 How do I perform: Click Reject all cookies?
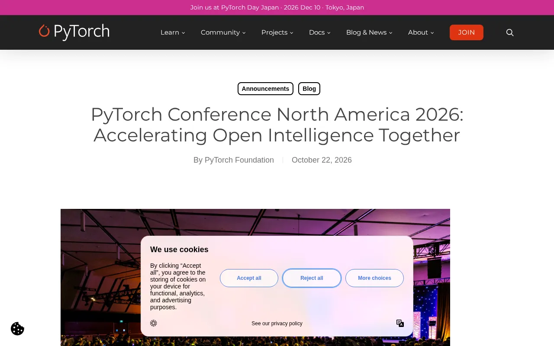click(x=312, y=278)
